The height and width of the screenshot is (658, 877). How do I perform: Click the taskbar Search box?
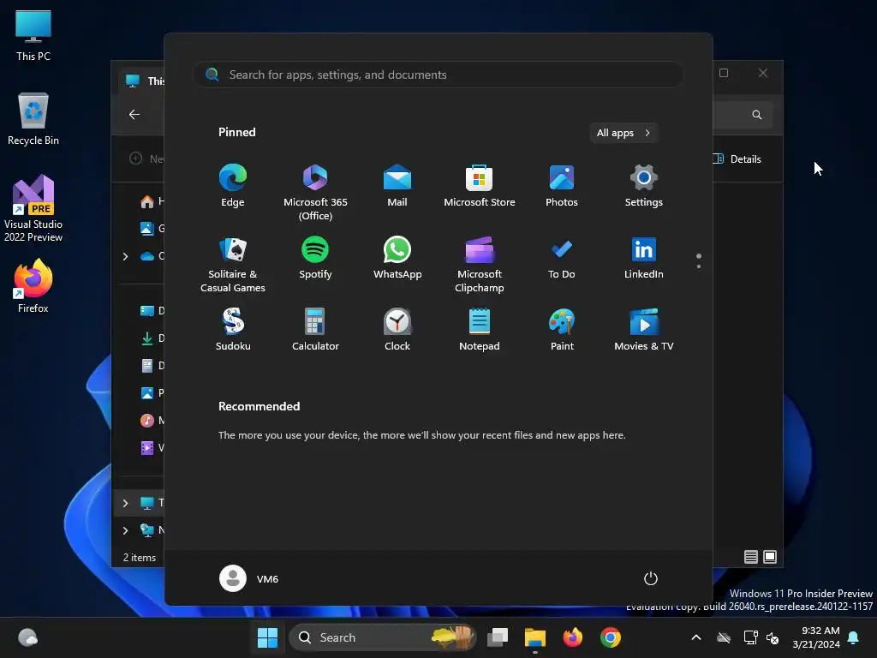[383, 637]
